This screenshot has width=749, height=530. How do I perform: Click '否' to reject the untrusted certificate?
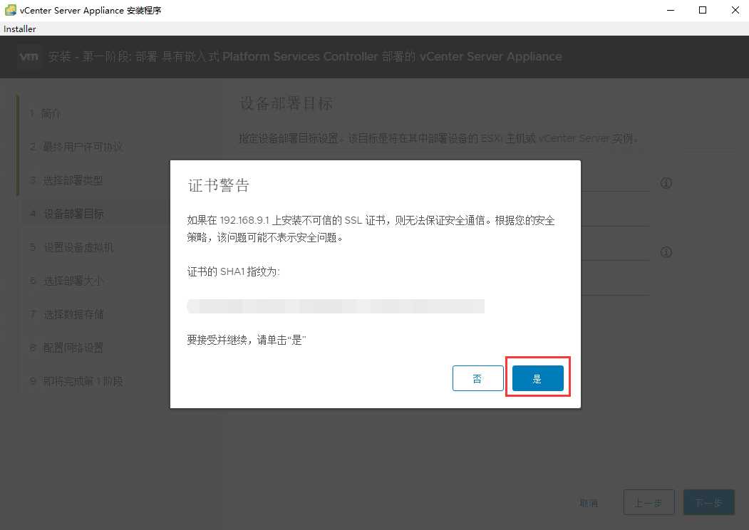(x=477, y=378)
